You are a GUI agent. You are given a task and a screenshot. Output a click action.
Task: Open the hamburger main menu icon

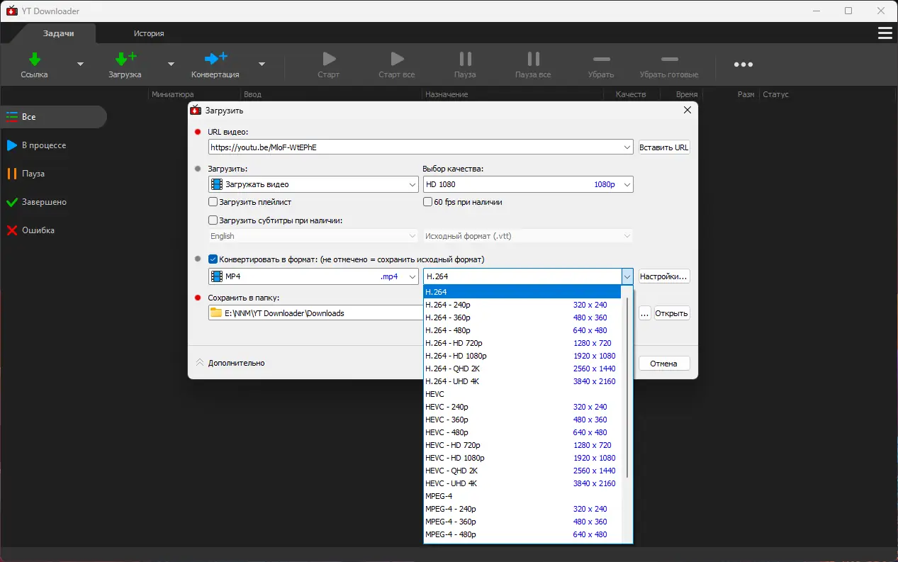pos(885,33)
